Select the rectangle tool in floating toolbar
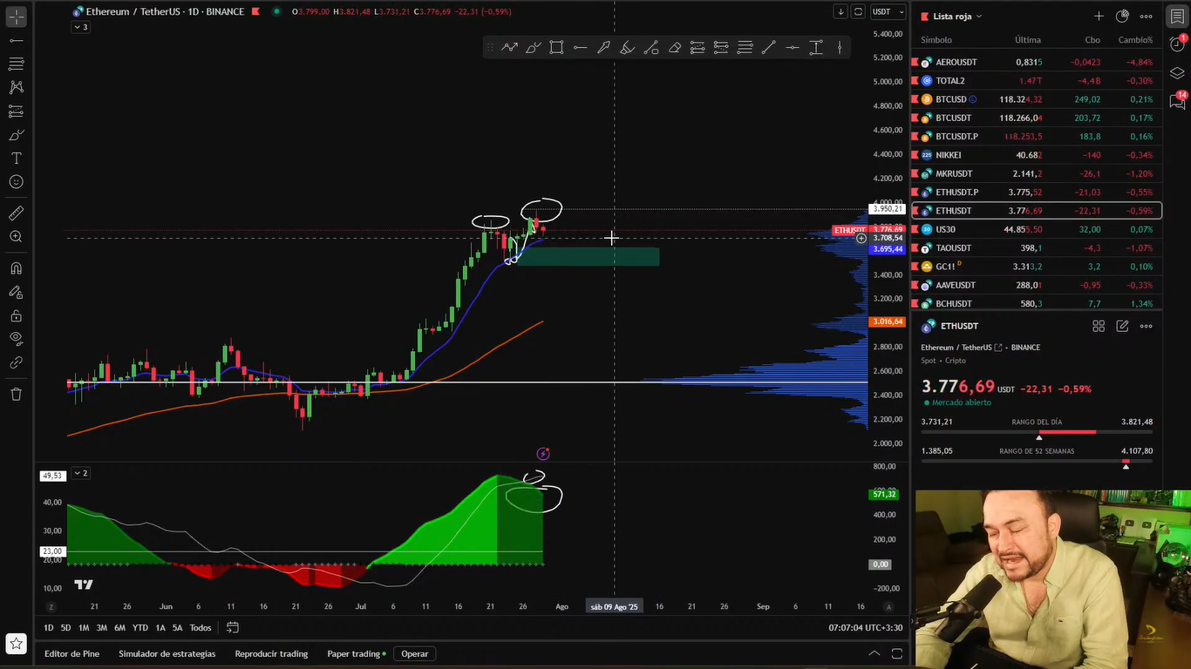Image resolution: width=1191 pixels, height=669 pixels. click(x=556, y=48)
